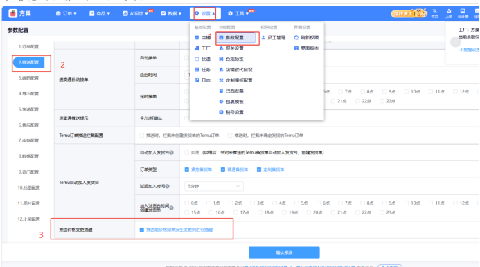
Task: Collapse the 设置 dropdown in top navigation
Action: 205,13
